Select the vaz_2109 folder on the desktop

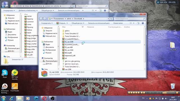[173, 46]
